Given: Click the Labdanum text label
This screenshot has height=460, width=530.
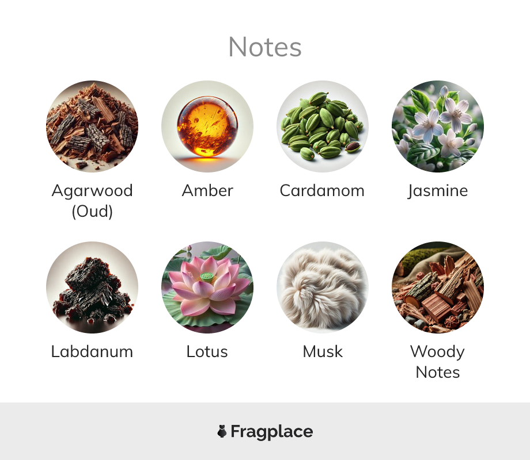Looking at the screenshot, I should pyautogui.click(x=92, y=352).
